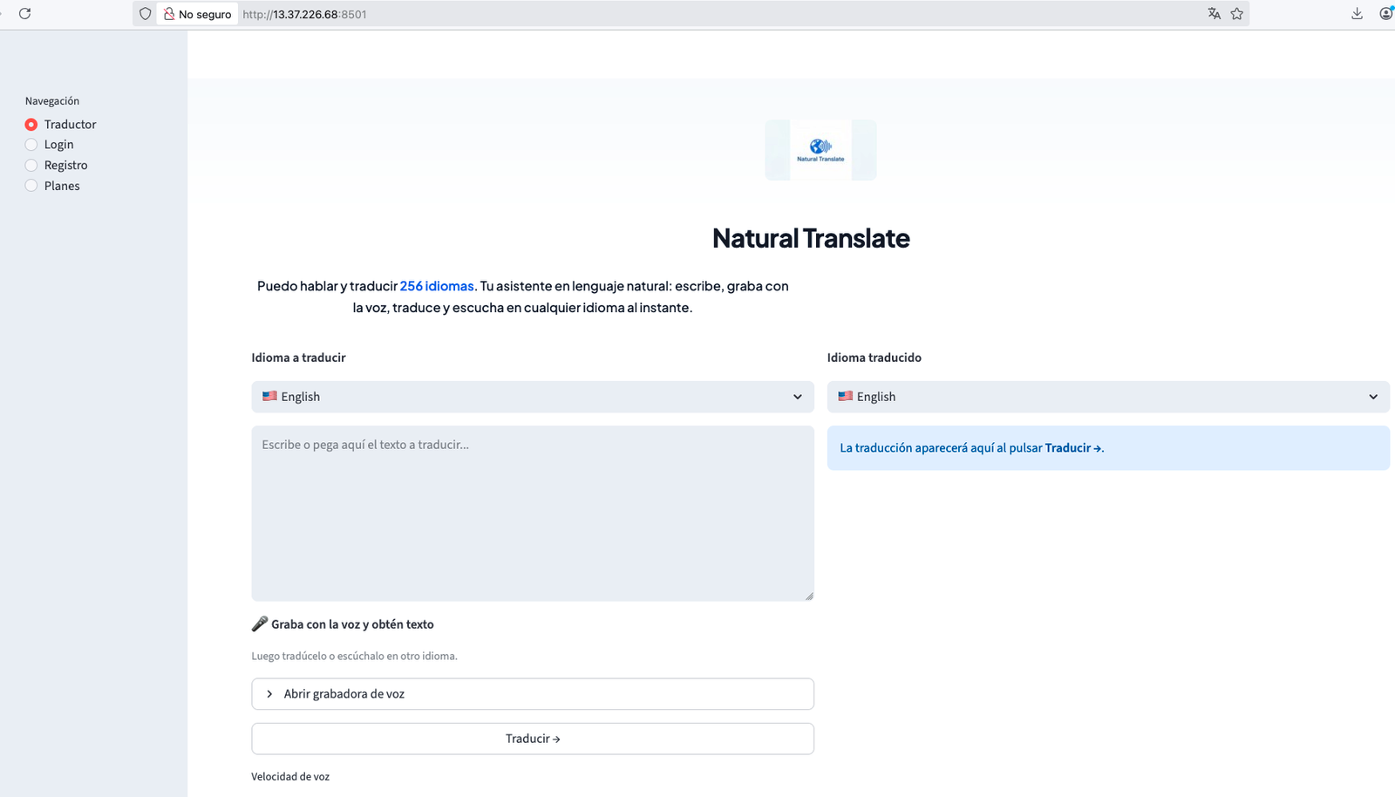Open the Idioma traducido dropdown
This screenshot has height=797, width=1395.
point(1107,397)
